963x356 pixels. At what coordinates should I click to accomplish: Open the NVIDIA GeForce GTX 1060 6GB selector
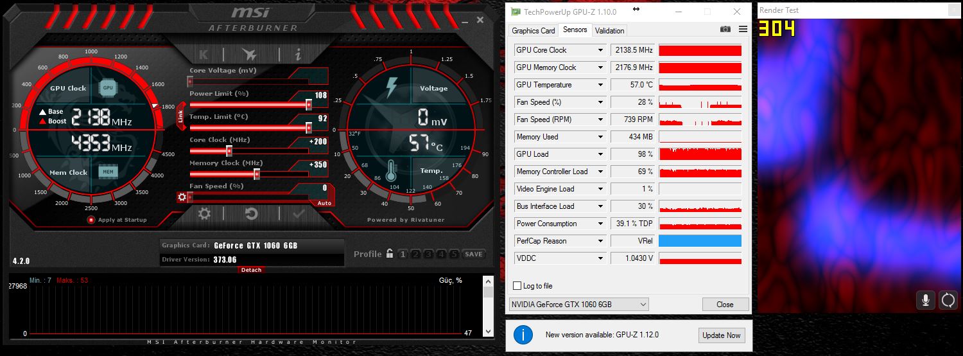pos(579,305)
